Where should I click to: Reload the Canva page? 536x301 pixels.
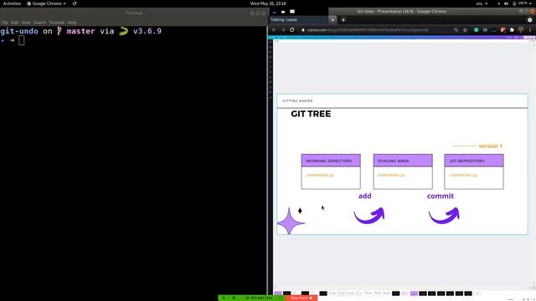(292, 30)
